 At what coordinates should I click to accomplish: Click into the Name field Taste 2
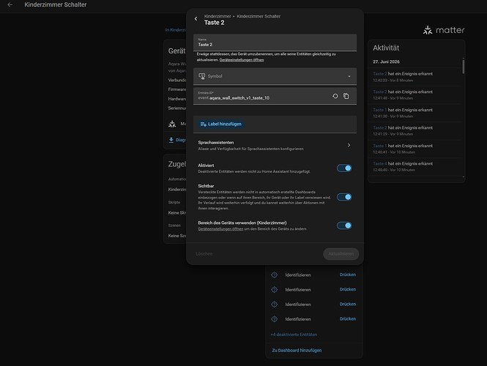(275, 42)
